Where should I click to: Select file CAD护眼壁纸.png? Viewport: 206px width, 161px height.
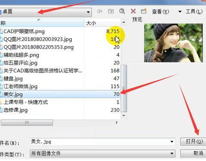coord(24,31)
